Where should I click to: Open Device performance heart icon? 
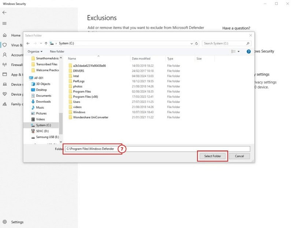tap(5, 94)
